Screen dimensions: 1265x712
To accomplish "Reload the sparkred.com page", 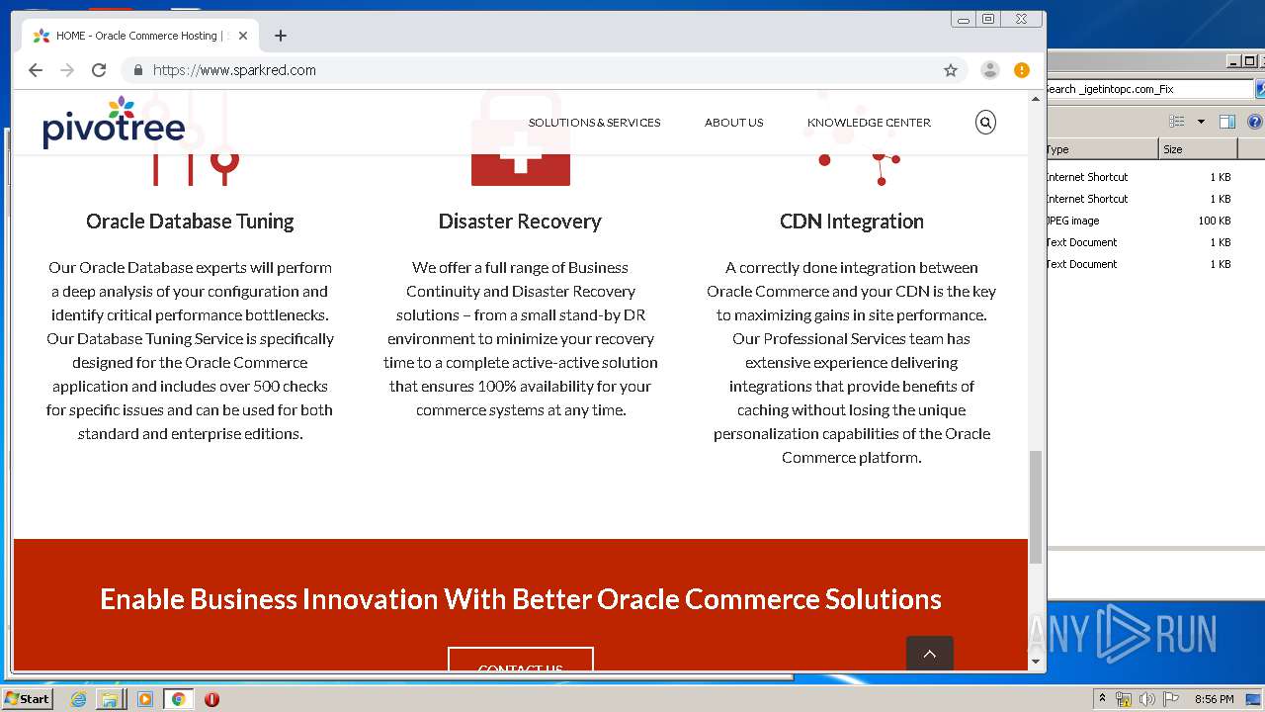I will [99, 70].
